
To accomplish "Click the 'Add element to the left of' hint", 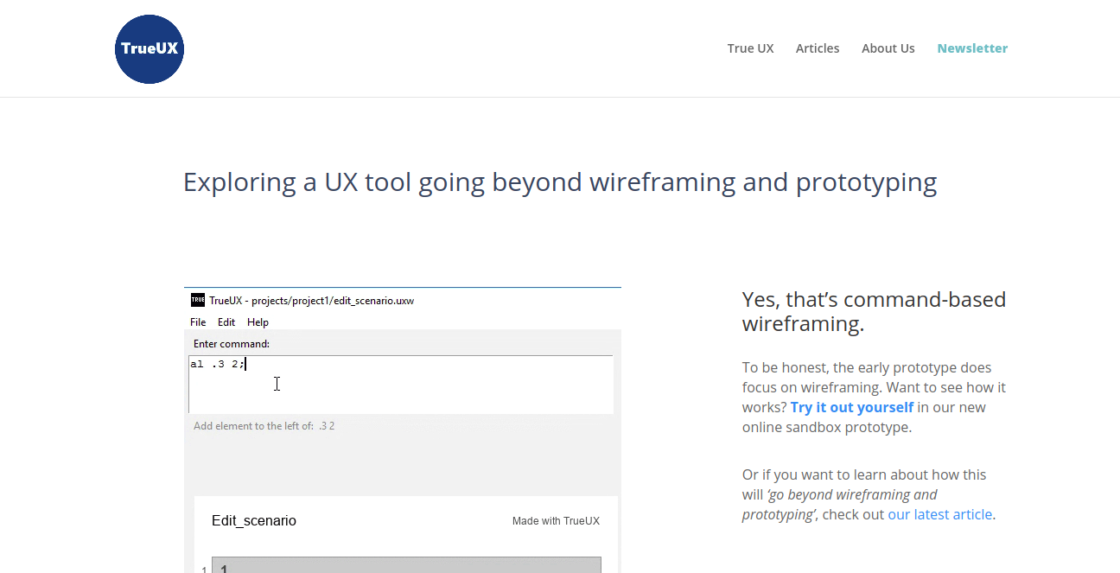I will tap(264, 426).
